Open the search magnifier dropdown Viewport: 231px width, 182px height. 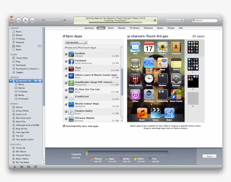[x=194, y=20]
